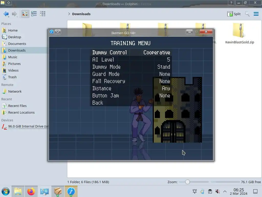Adjust the Dolphin Zoom slider handle
This screenshot has width=262, height=197.
pos(188,182)
